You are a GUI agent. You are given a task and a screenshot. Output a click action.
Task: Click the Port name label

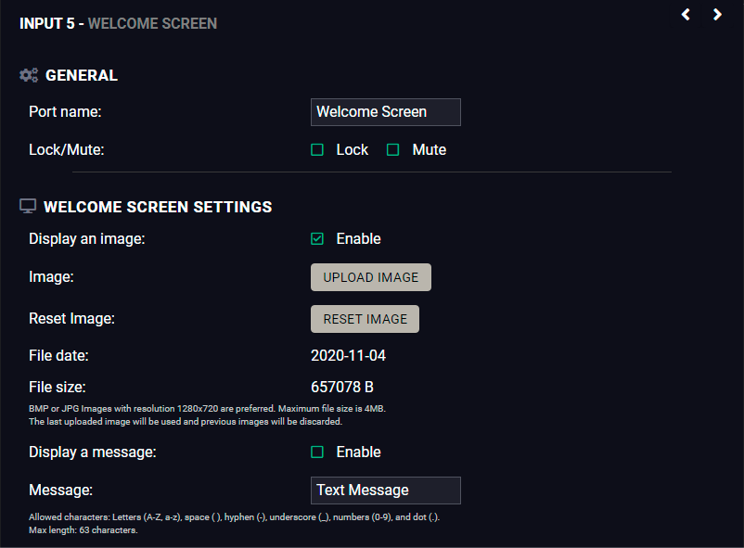65,111
